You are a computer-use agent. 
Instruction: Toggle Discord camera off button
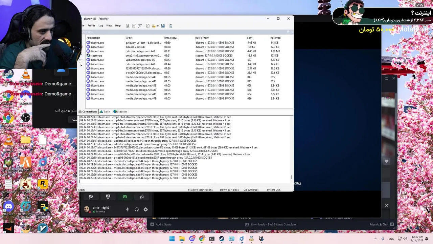click(x=91, y=197)
